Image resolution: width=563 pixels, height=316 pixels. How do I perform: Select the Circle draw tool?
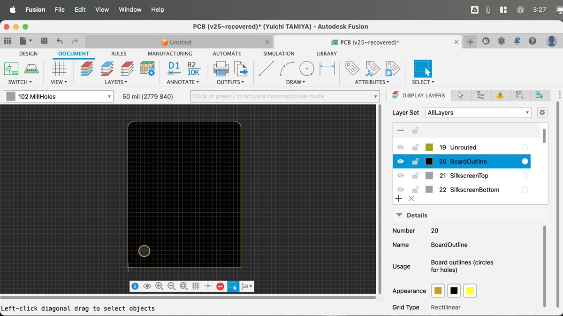click(307, 69)
